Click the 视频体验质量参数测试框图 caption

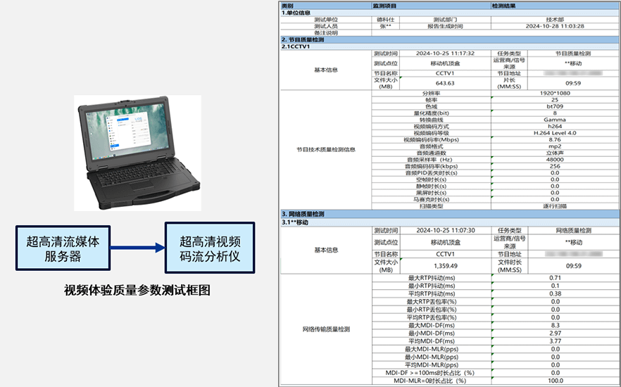point(137,290)
